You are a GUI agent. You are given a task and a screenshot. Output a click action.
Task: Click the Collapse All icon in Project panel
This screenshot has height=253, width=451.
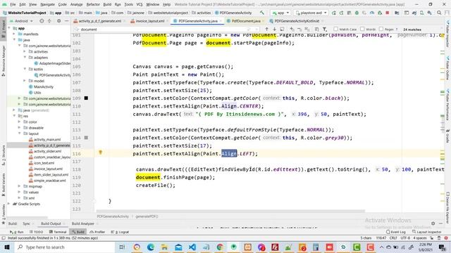(x=49, y=21)
